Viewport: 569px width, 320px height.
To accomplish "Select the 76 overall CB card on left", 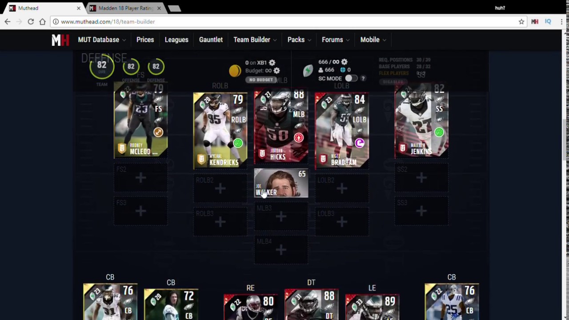I will point(110,301).
